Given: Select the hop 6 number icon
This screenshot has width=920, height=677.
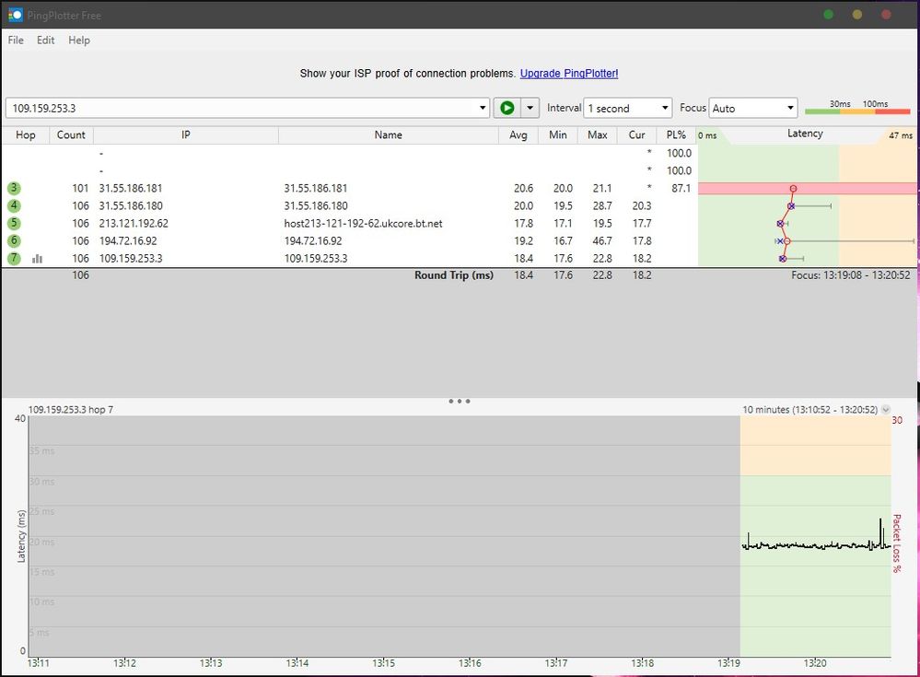Looking at the screenshot, I should click(x=14, y=240).
